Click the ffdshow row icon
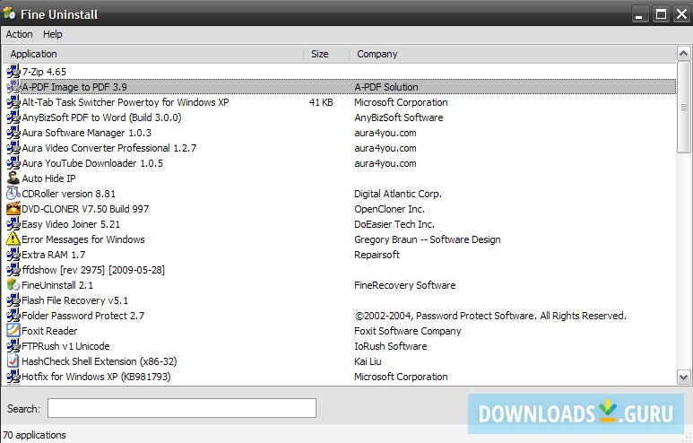693x443 pixels. [x=13, y=270]
